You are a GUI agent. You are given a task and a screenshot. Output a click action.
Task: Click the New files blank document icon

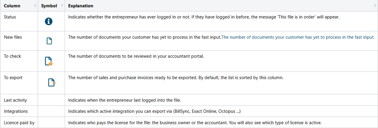(x=49, y=41)
